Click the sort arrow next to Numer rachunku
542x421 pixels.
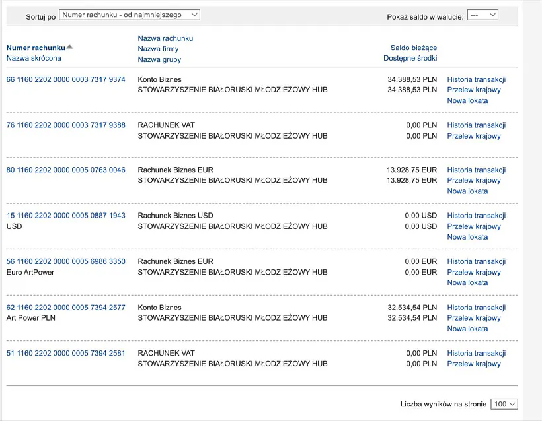point(70,47)
